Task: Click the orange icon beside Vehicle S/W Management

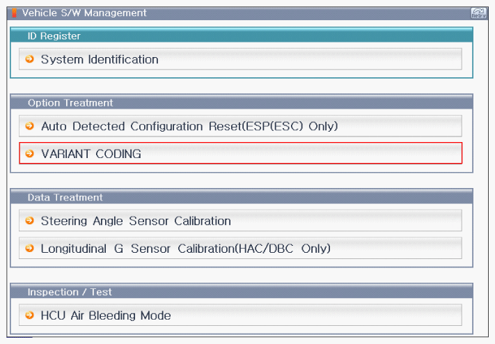Action: (x=15, y=13)
